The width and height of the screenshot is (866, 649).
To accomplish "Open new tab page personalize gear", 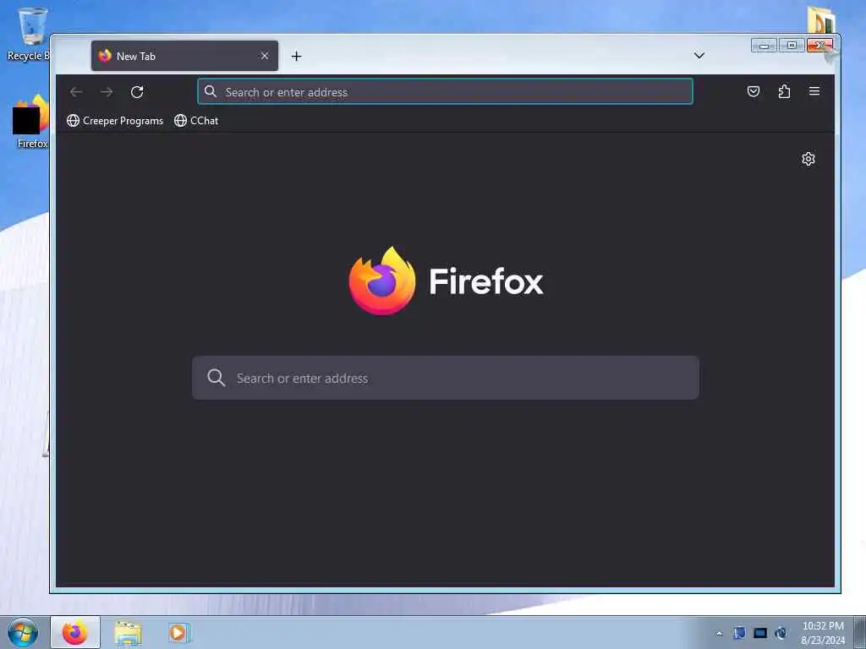I will 808,159.
